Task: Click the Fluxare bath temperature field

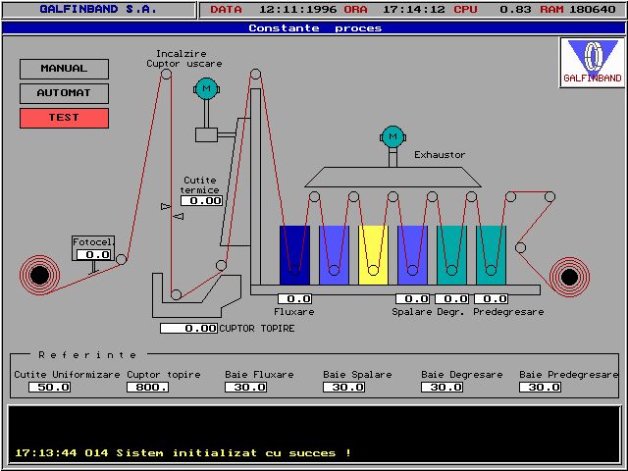Action: (x=294, y=298)
